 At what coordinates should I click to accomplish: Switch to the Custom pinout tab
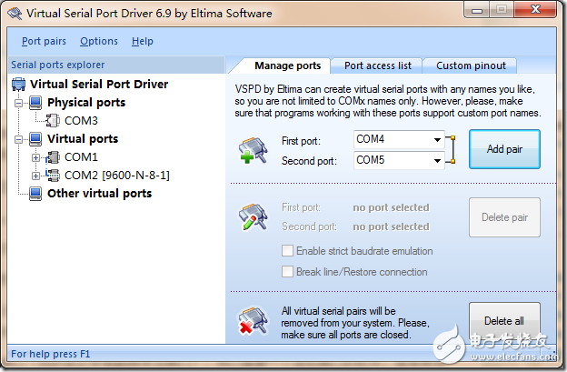471,65
